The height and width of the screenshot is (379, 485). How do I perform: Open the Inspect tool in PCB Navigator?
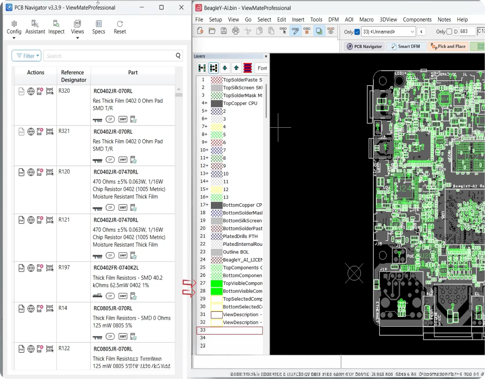coord(56,27)
